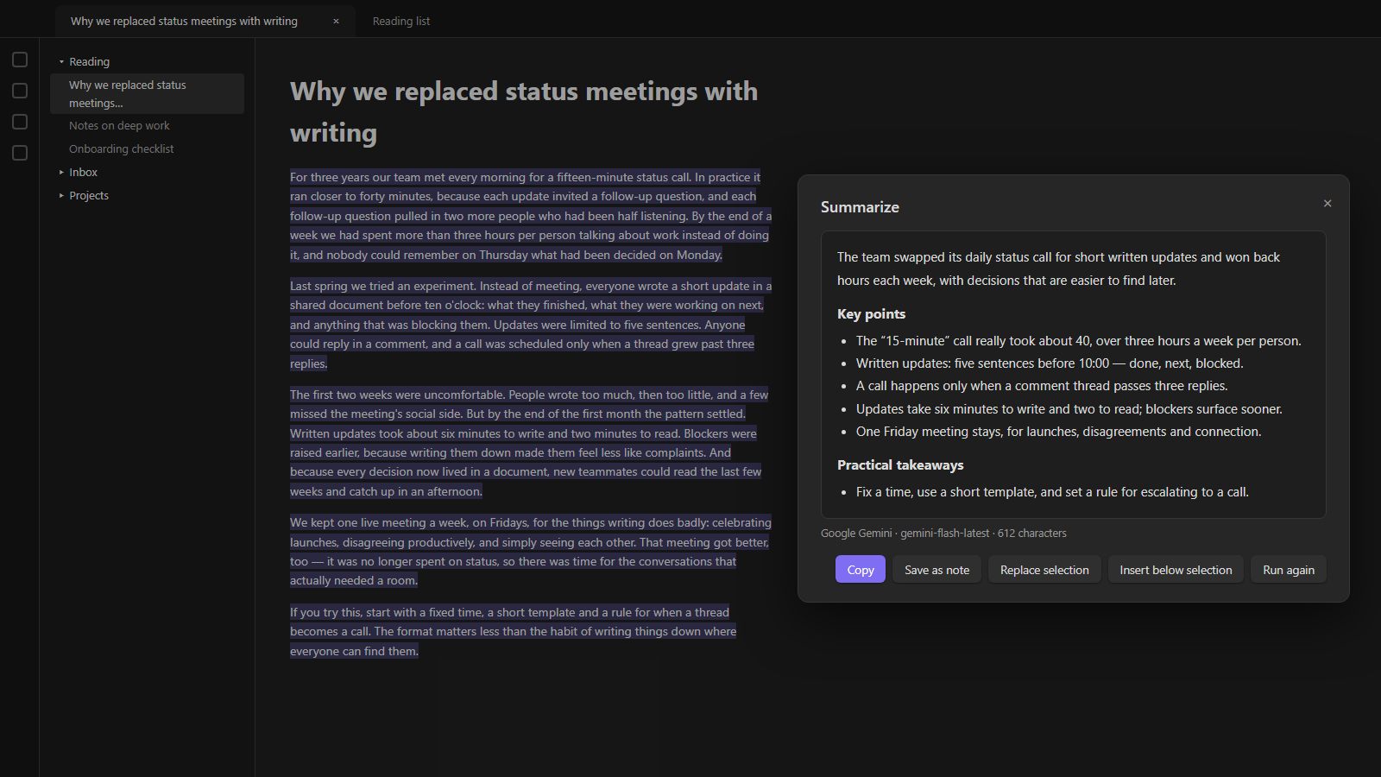This screenshot has height=777, width=1381.
Task: Click the paragraph beginning 'For three years our team met'
Action: [x=531, y=216]
